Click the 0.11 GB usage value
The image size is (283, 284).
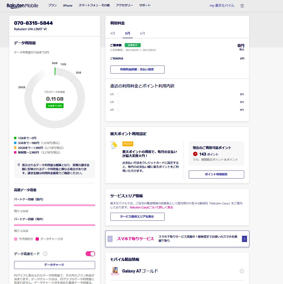click(55, 99)
